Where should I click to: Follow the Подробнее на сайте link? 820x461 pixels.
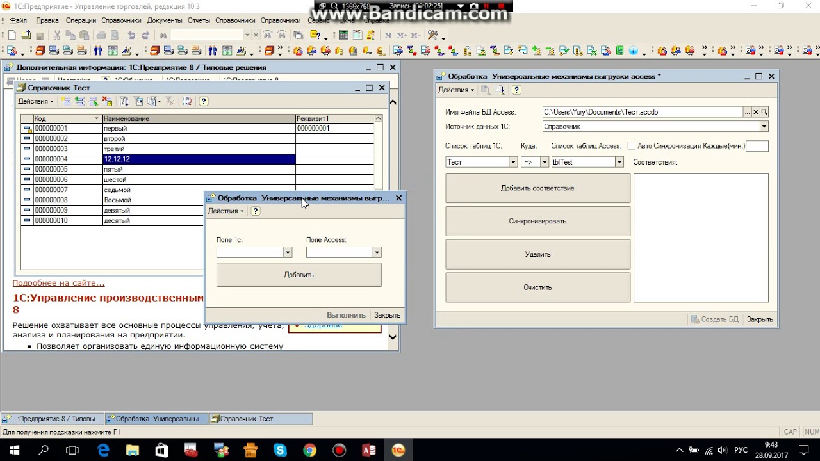[58, 283]
